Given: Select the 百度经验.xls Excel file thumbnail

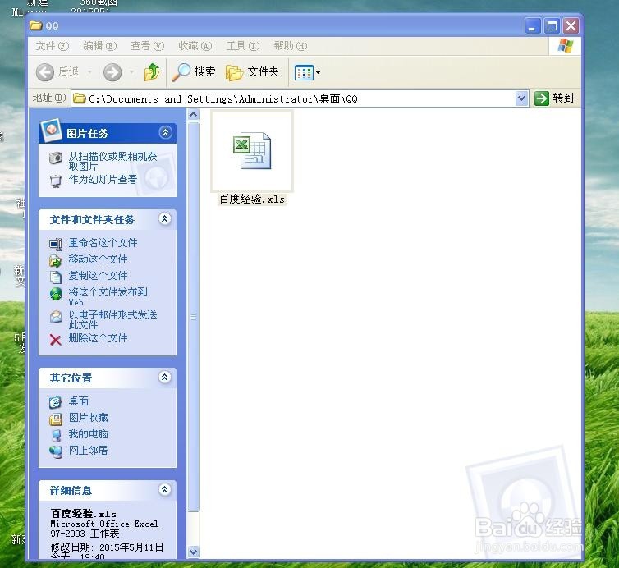Looking at the screenshot, I should 252,151.
